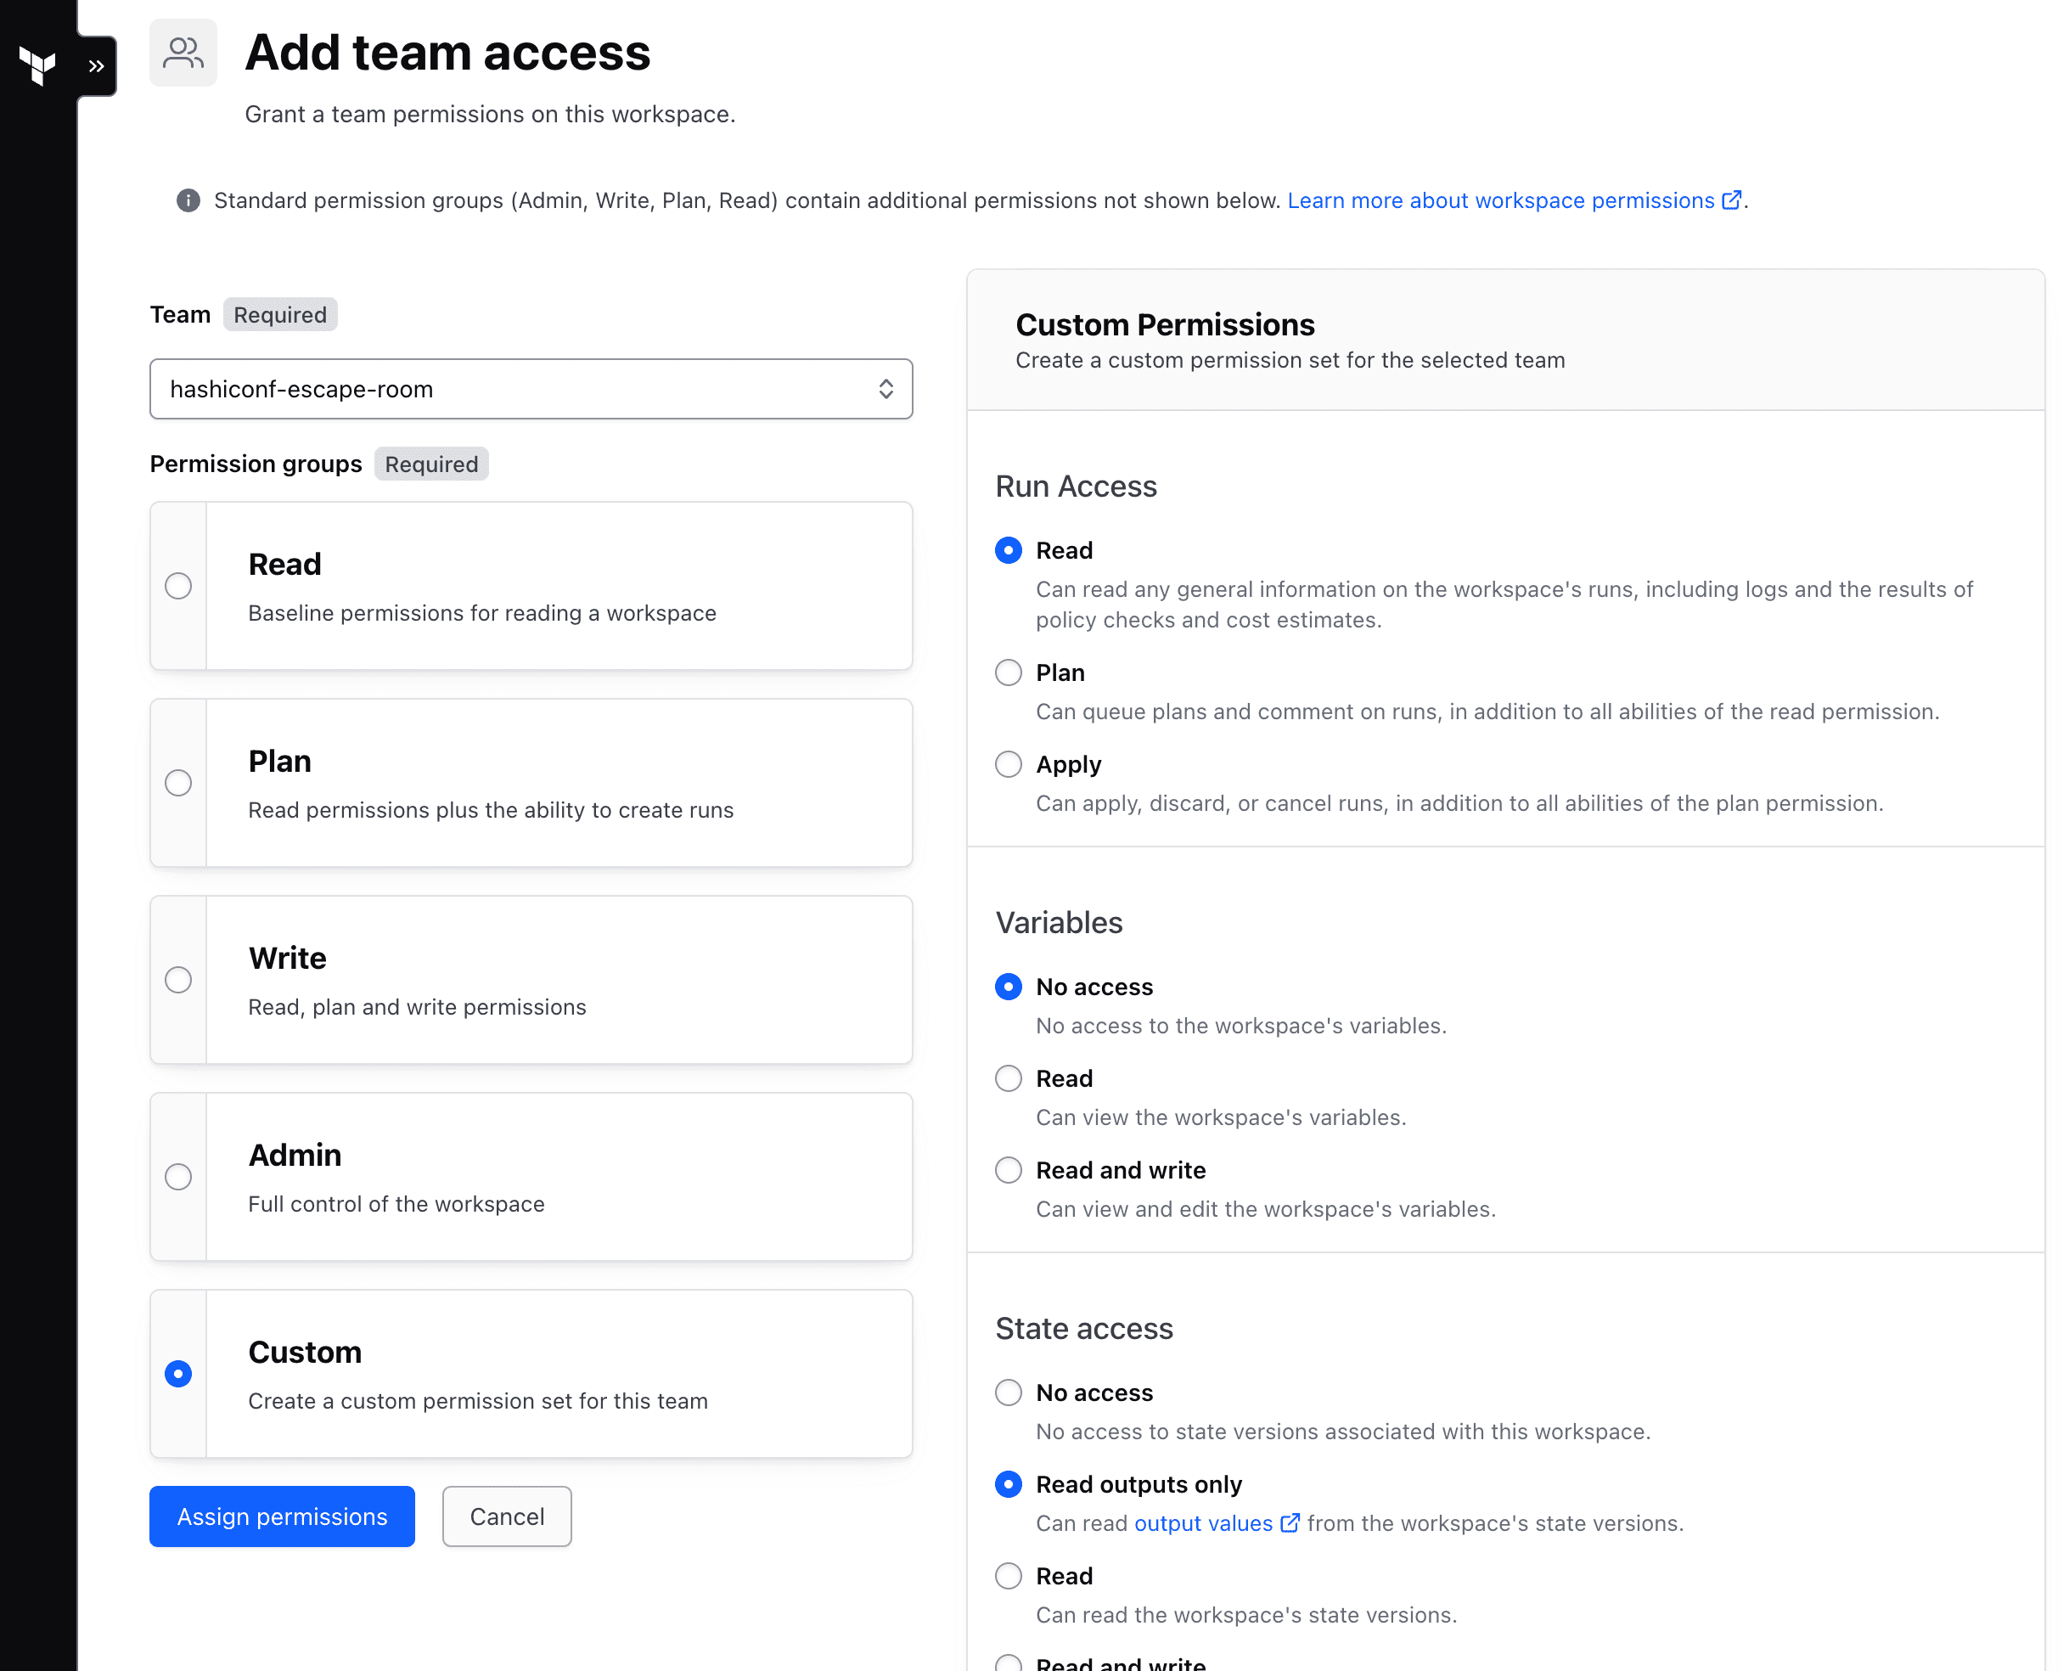Expand the collapsed sidebar

(x=95, y=65)
